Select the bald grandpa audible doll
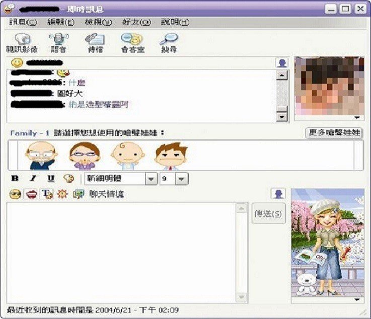371x319 pixels. 41,155
